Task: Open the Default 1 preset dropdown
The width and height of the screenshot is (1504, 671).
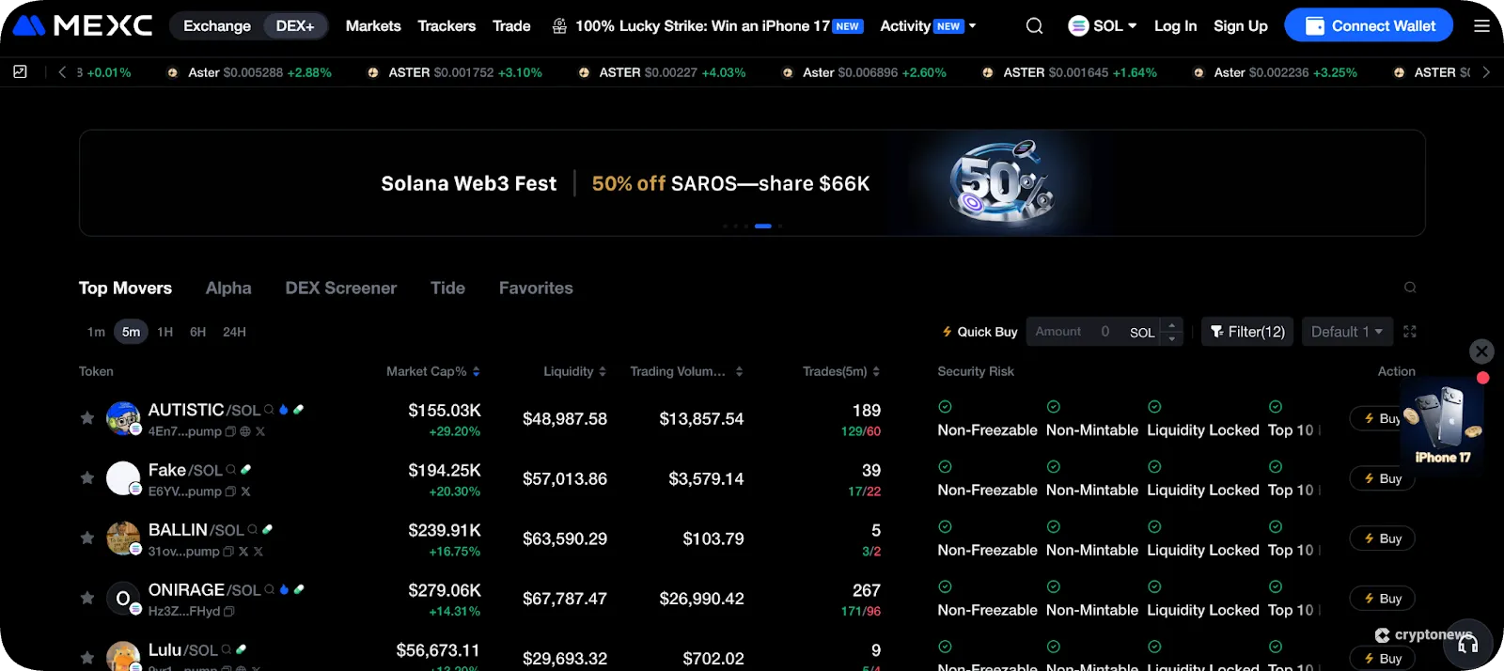Action: point(1345,332)
